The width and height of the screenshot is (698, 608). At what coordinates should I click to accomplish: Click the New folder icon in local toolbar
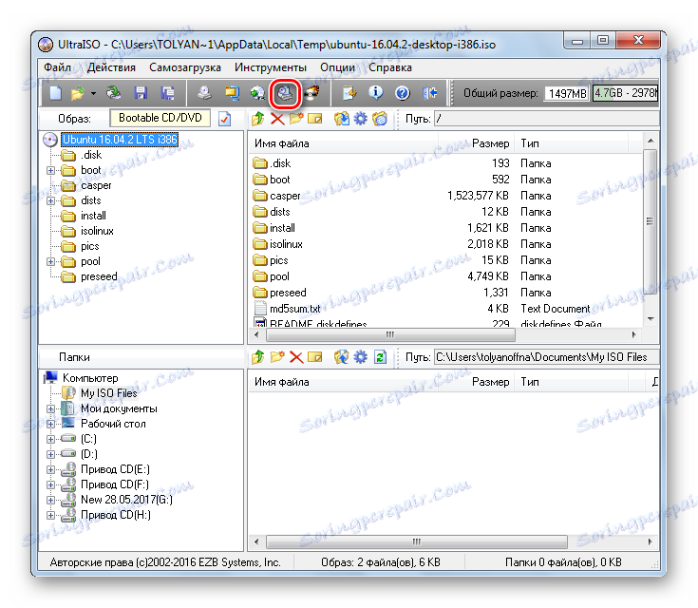point(277,357)
